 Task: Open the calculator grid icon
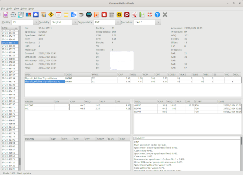[x=111, y=15]
